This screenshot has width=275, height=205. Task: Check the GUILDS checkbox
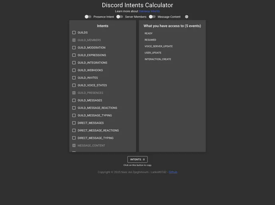(x=74, y=32)
